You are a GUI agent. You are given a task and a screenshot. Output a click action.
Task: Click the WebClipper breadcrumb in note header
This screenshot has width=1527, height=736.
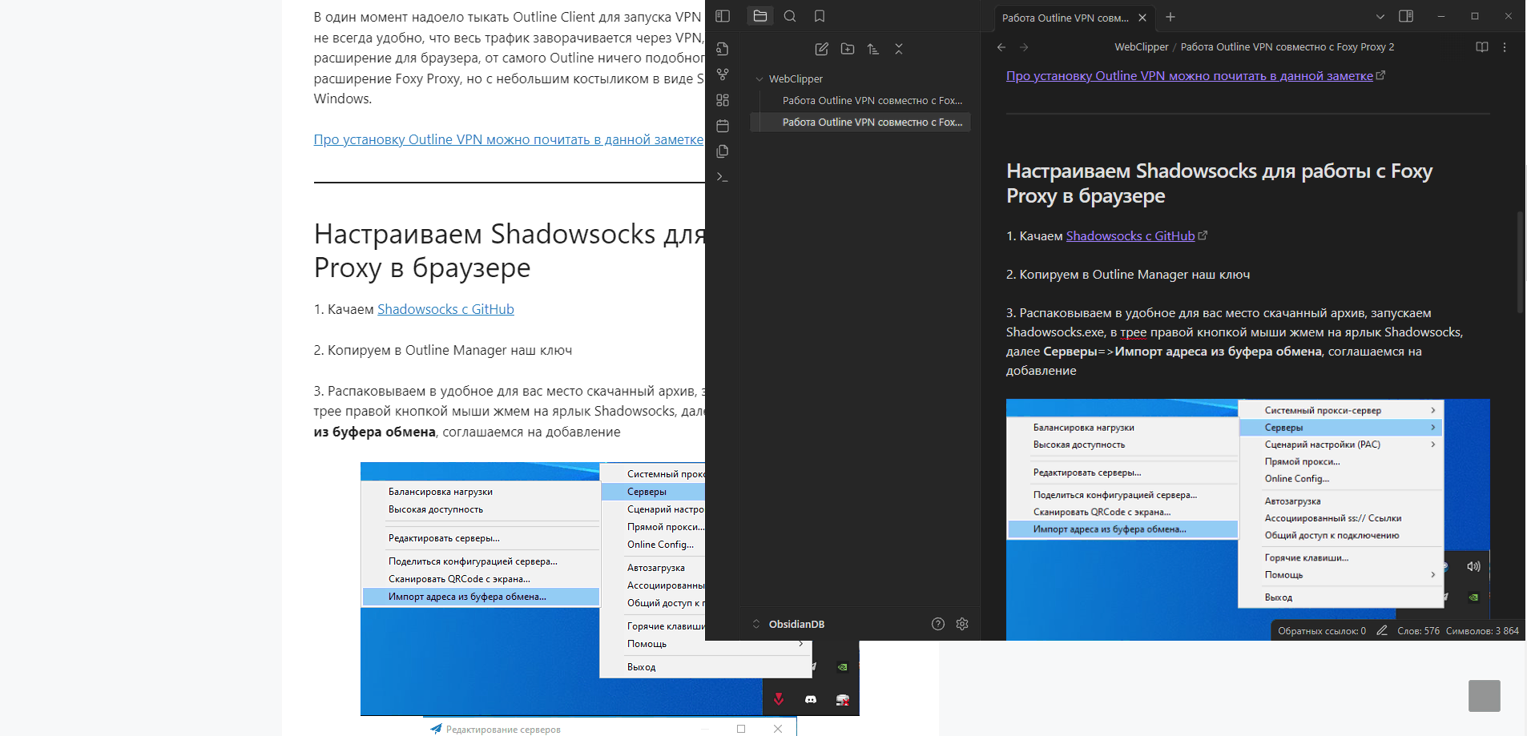[1141, 47]
